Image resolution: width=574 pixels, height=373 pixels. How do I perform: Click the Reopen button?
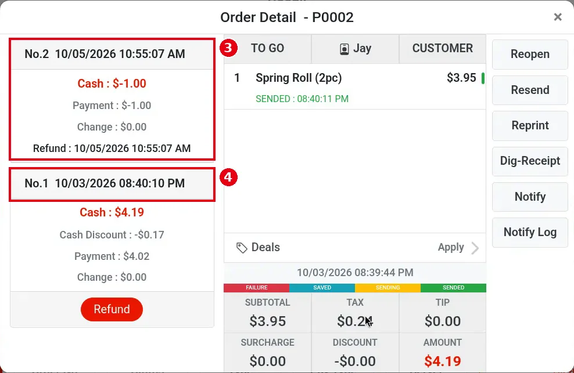[x=530, y=54]
